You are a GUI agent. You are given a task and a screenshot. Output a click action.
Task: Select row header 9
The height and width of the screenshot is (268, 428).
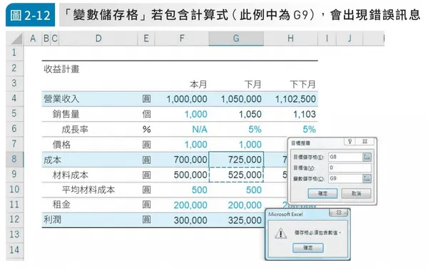pyautogui.click(x=14, y=174)
